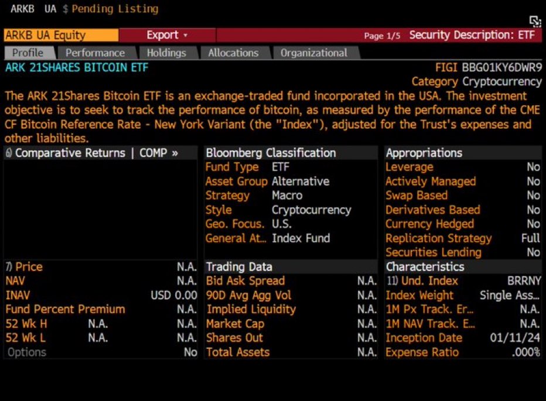Click the screen grab icon in the top-right corner

tap(535, 20)
